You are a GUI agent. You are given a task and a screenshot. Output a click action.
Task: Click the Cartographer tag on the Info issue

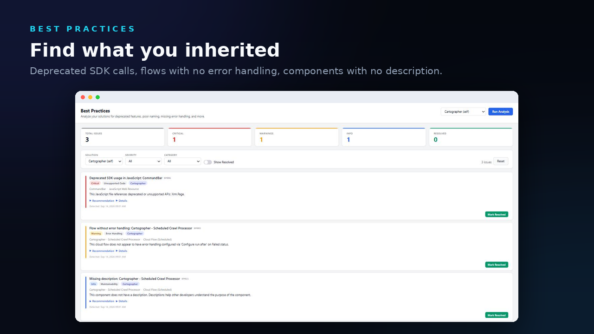tap(130, 284)
